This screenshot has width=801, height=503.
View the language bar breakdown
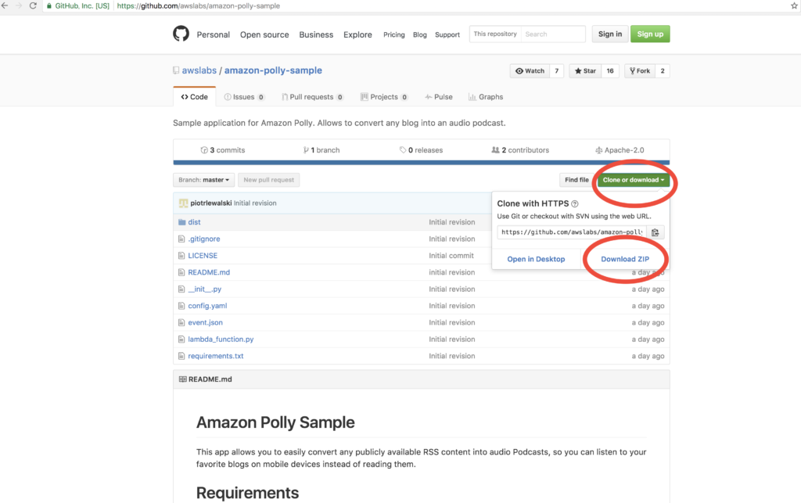point(422,163)
